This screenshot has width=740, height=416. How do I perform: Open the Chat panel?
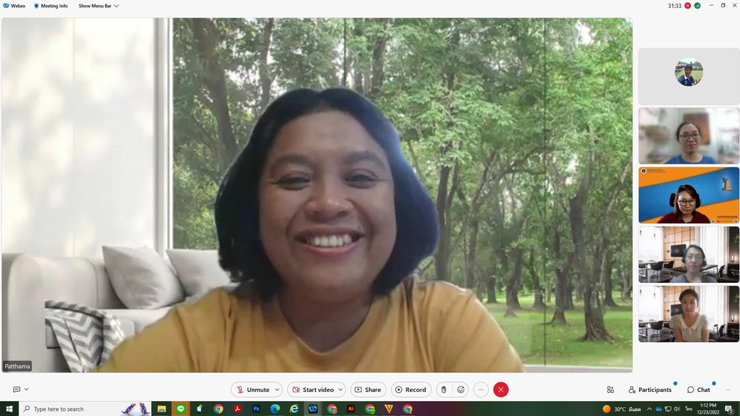pyautogui.click(x=699, y=389)
